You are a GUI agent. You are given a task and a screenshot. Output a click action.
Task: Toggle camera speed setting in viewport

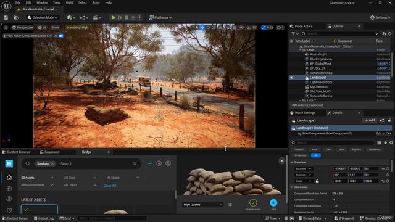coord(280,27)
